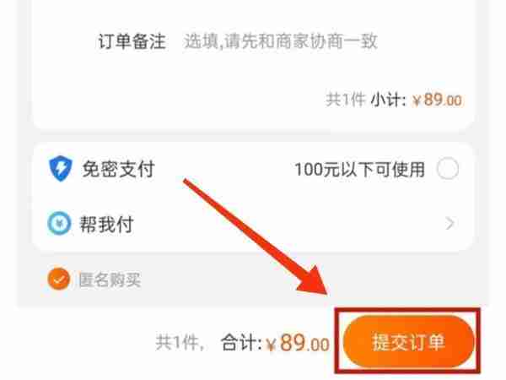Tap the 共1件 text in bottom bar
The height and width of the screenshot is (380, 506).
[x=180, y=343]
